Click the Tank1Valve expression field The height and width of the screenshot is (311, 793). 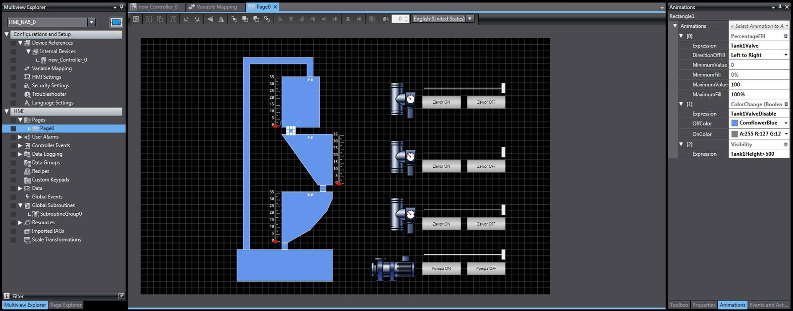759,46
